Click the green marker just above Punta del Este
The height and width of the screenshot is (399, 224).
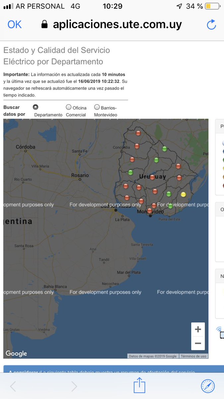[170, 206]
